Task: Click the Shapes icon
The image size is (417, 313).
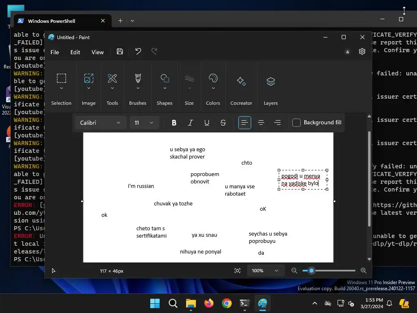Action: point(165,78)
